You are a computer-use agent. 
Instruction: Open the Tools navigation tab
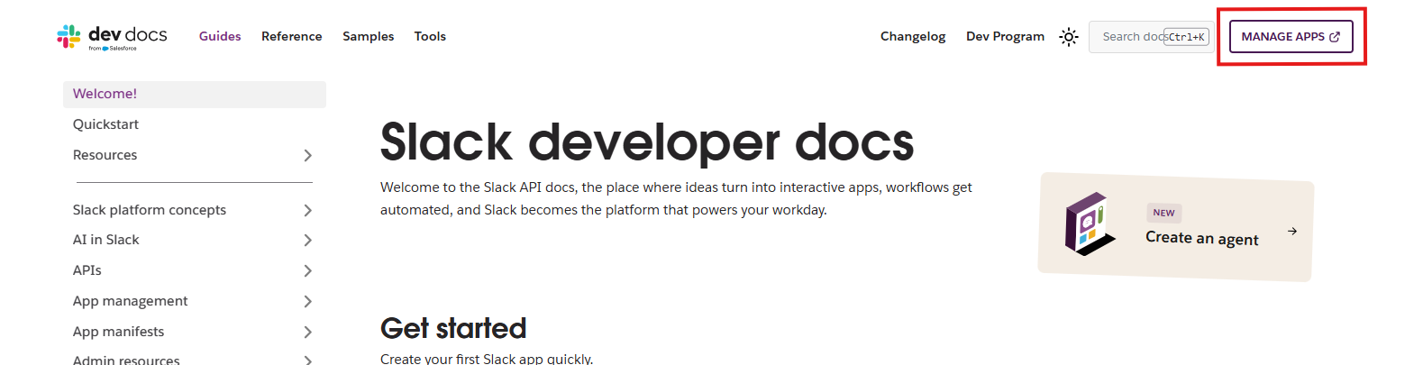coord(430,36)
